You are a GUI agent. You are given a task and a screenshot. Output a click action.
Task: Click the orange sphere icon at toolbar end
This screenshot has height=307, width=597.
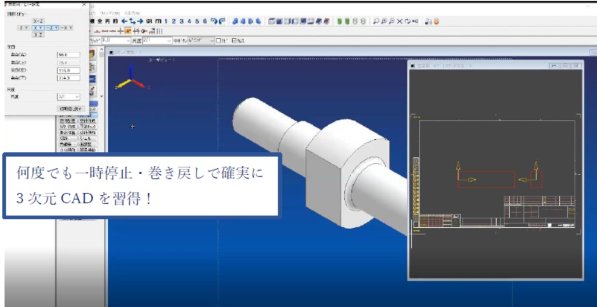[x=437, y=21]
